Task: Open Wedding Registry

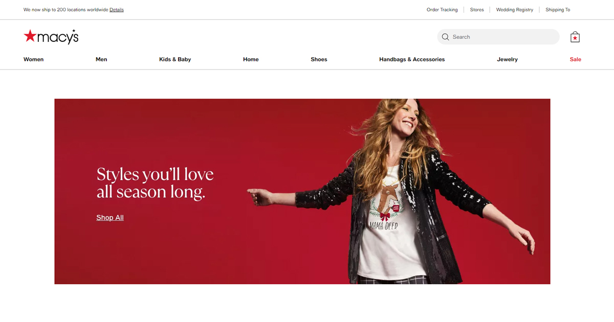Action: pyautogui.click(x=515, y=10)
